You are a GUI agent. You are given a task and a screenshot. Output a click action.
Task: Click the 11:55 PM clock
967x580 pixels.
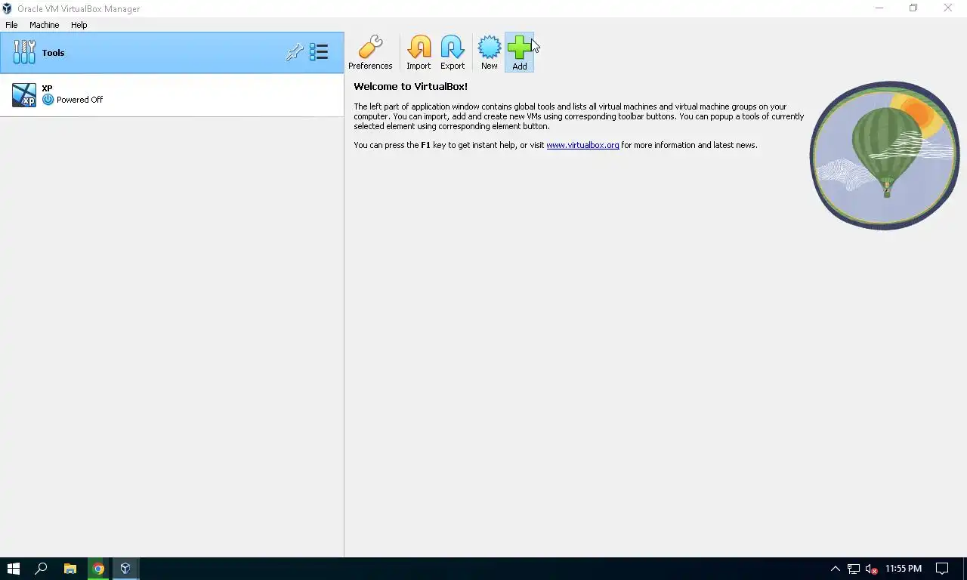904,569
